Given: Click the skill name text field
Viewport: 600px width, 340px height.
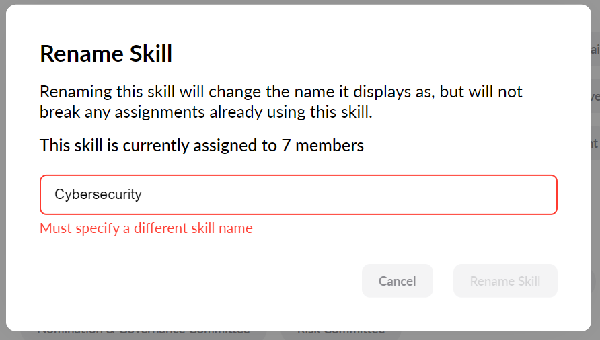Looking at the screenshot, I should tap(298, 195).
